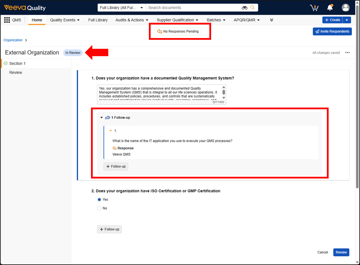Screen dimensions: 360x265
Task: Open the shopping cart icon
Action: [x=314, y=8]
